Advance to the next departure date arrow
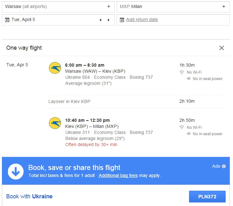This screenshot has width=233, height=206. pyautogui.click(x=109, y=20)
